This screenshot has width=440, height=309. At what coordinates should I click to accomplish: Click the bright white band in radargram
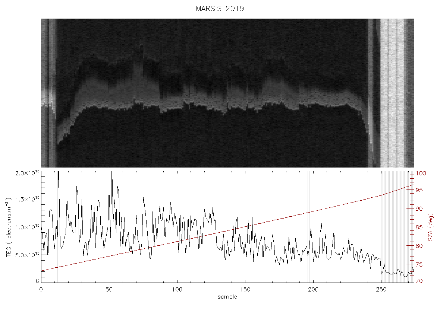[392, 93]
